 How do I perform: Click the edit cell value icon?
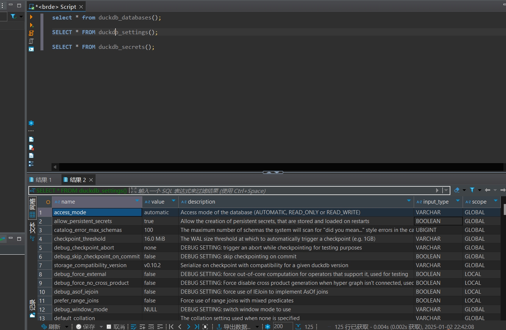click(133, 327)
